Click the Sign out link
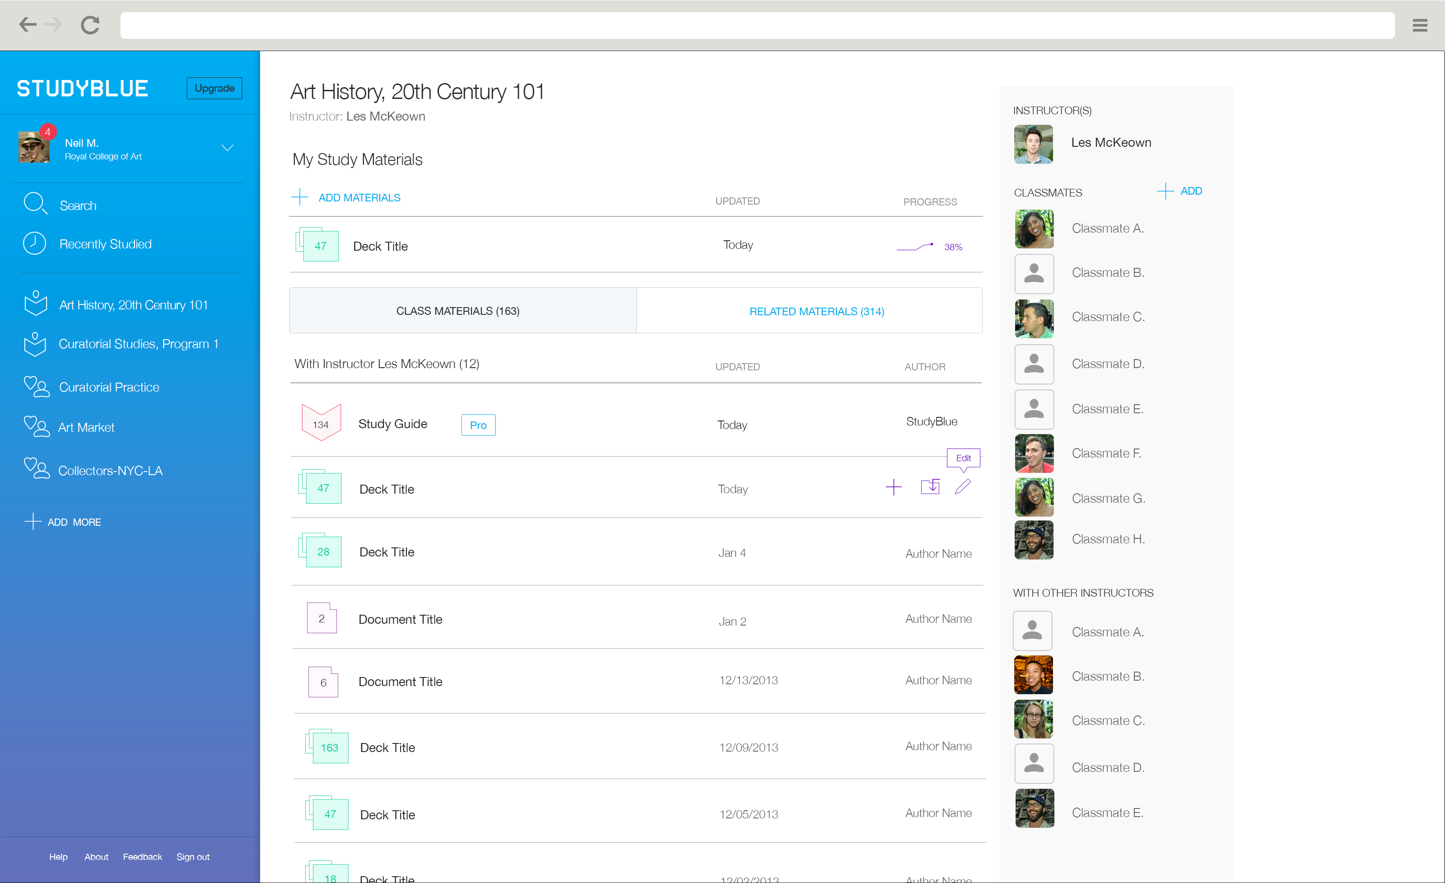 193,857
